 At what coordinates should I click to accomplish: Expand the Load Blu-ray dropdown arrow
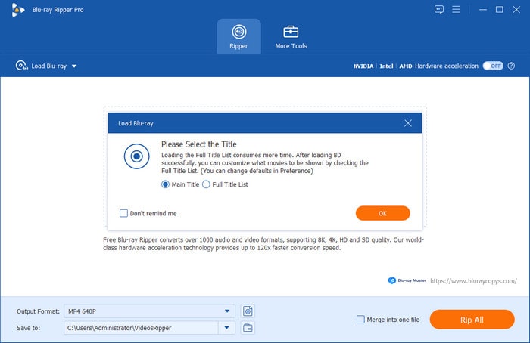74,66
